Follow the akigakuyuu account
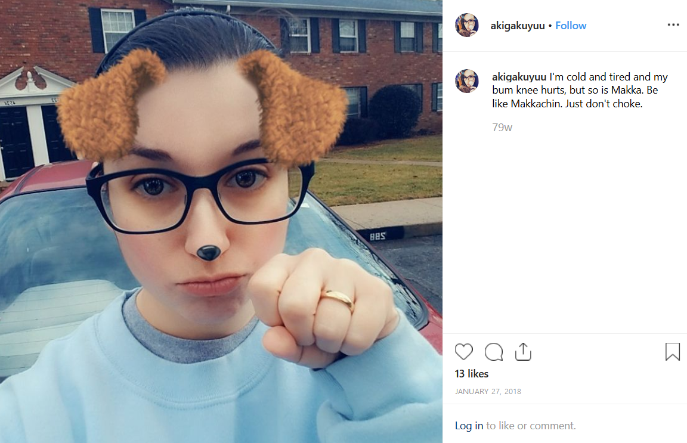687x443 pixels. [x=571, y=26]
